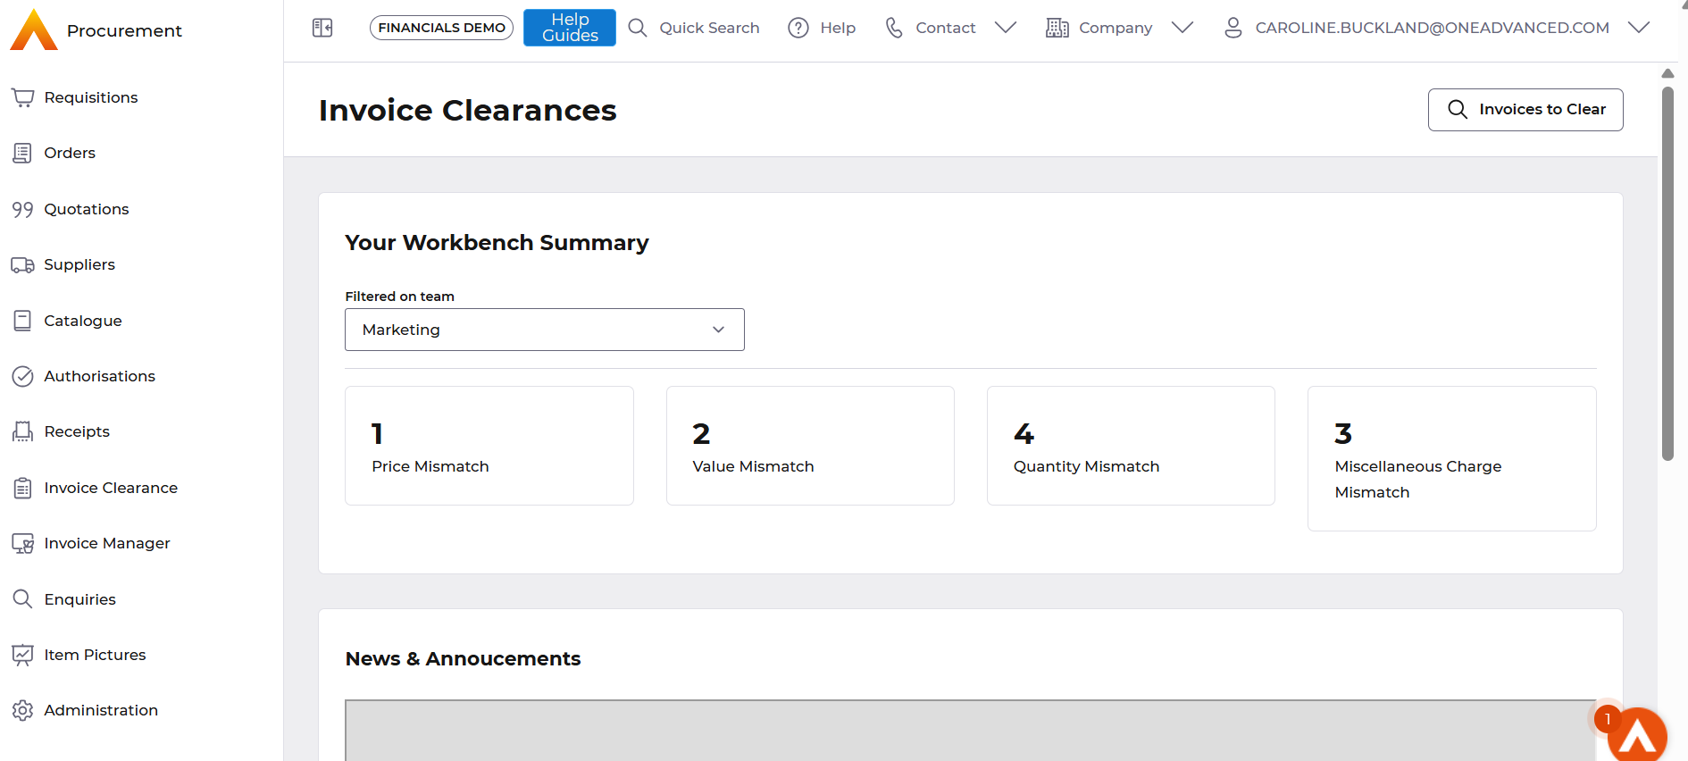Click the Item Pictures chart icon

pos(22,655)
